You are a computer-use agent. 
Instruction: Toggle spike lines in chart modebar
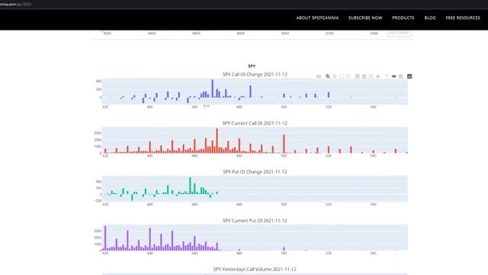(x=387, y=76)
